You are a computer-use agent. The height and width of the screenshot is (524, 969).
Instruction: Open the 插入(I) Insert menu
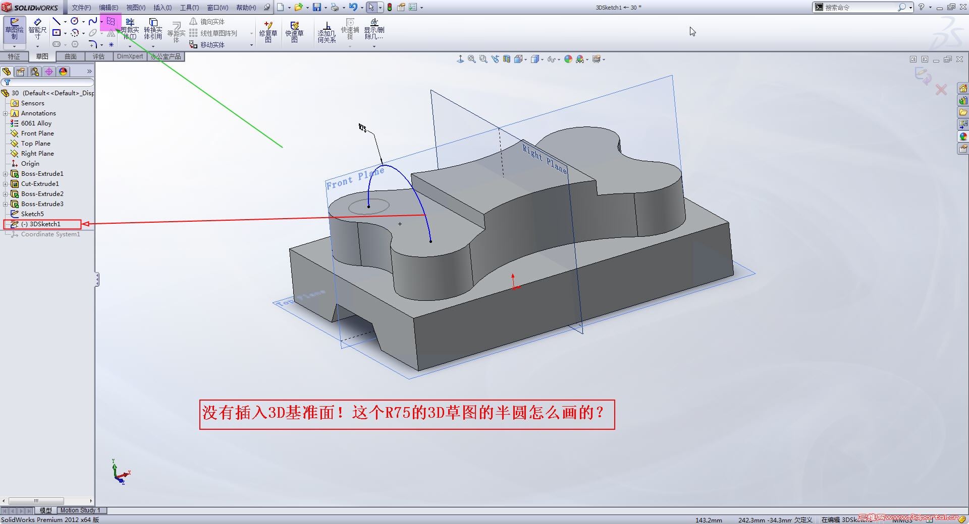click(x=163, y=8)
